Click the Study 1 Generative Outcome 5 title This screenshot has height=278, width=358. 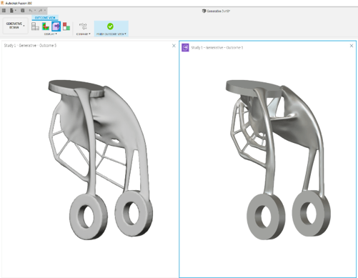tap(30, 45)
